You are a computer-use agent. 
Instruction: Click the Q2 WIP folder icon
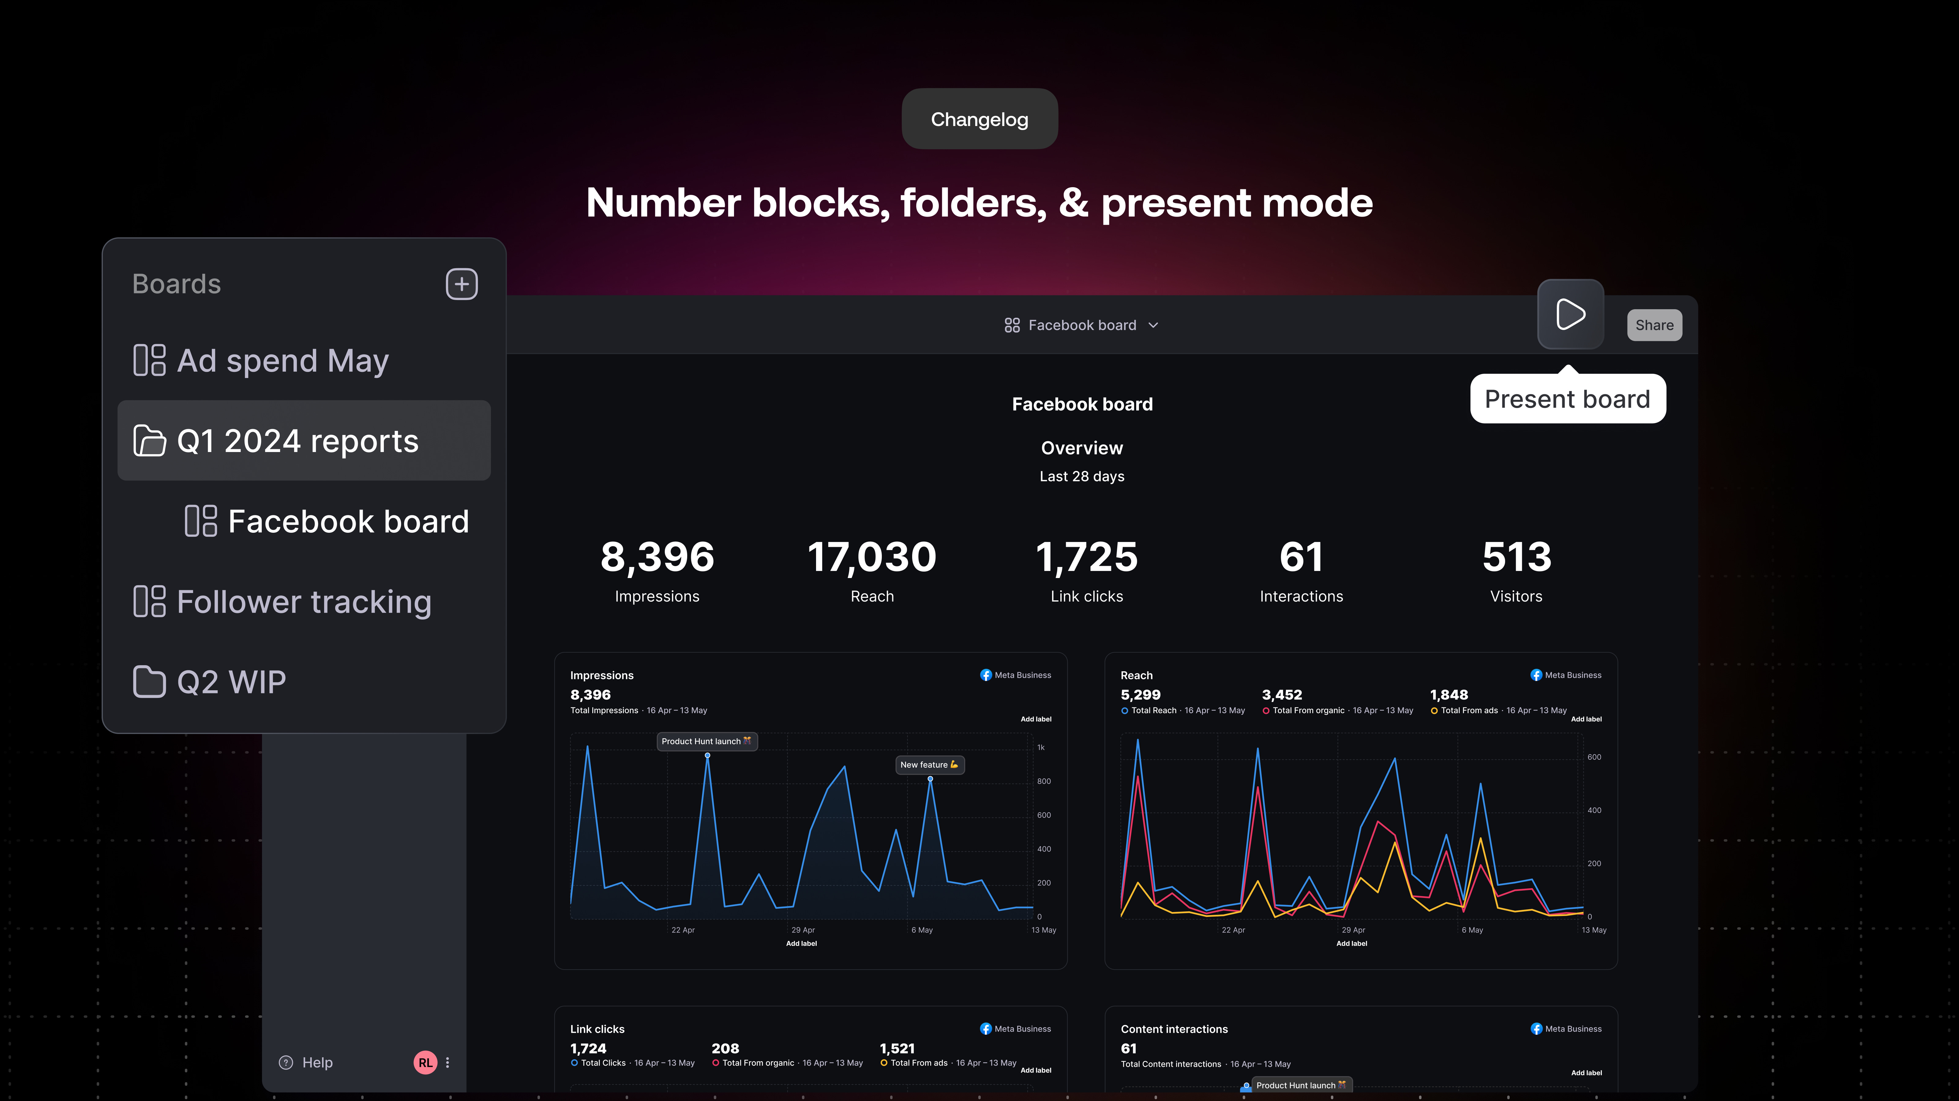tap(149, 682)
